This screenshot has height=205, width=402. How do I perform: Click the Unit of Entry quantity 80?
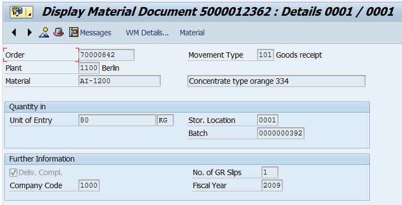pyautogui.click(x=117, y=120)
